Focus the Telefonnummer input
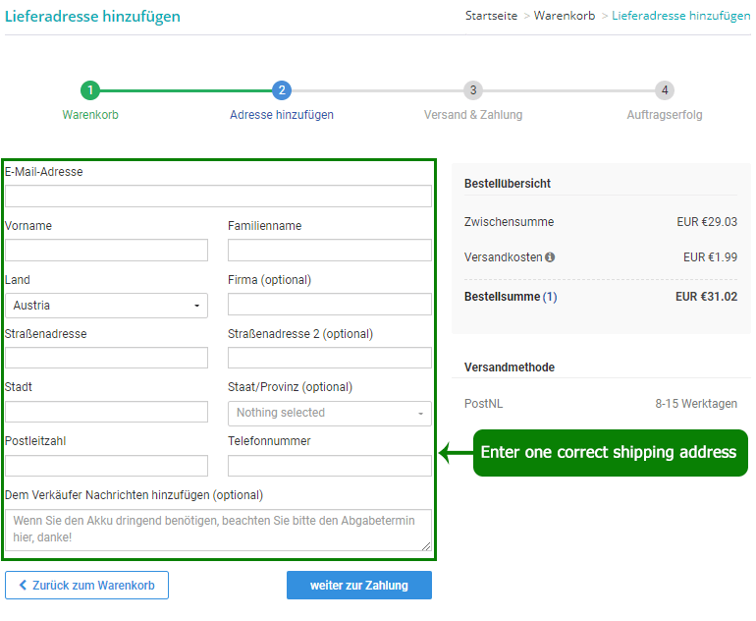Screen dimensions: 756x621 tap(329, 466)
